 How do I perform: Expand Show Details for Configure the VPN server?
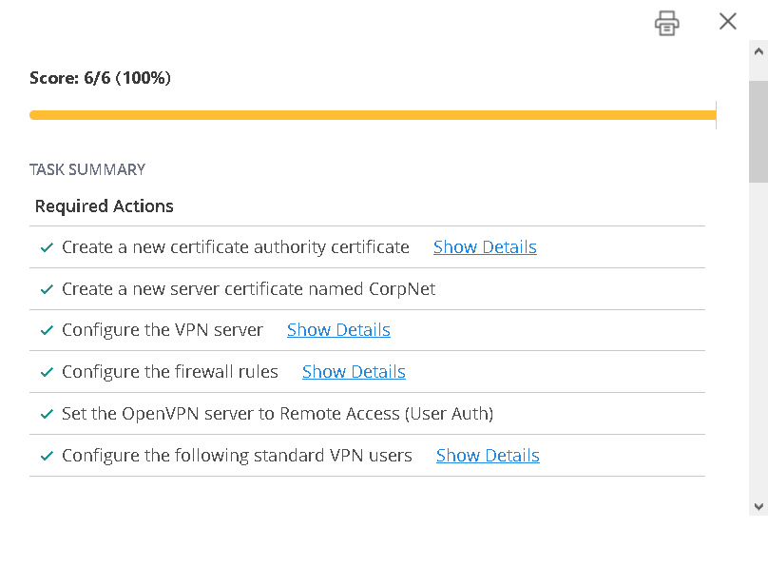(x=338, y=330)
